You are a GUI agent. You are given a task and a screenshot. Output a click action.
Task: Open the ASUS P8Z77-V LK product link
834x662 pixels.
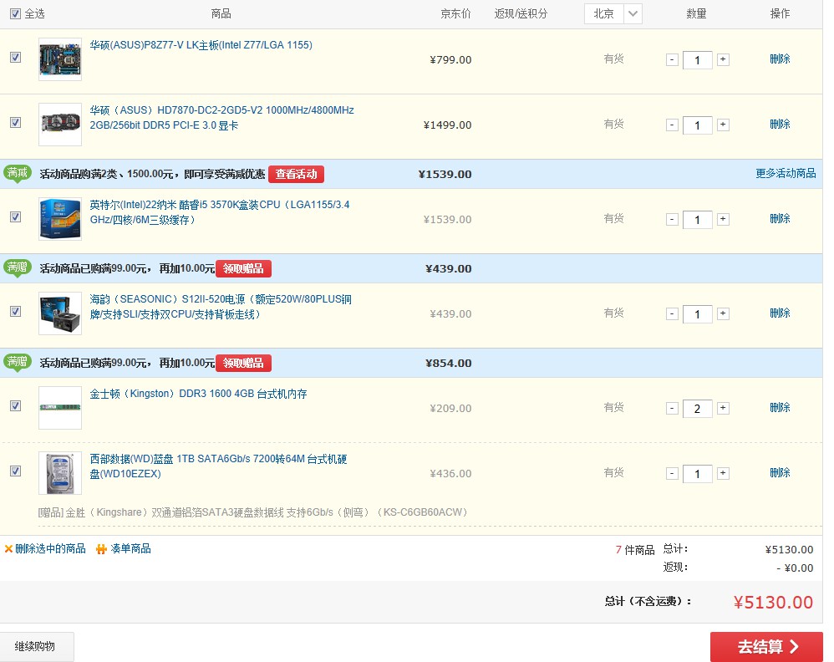(201, 45)
